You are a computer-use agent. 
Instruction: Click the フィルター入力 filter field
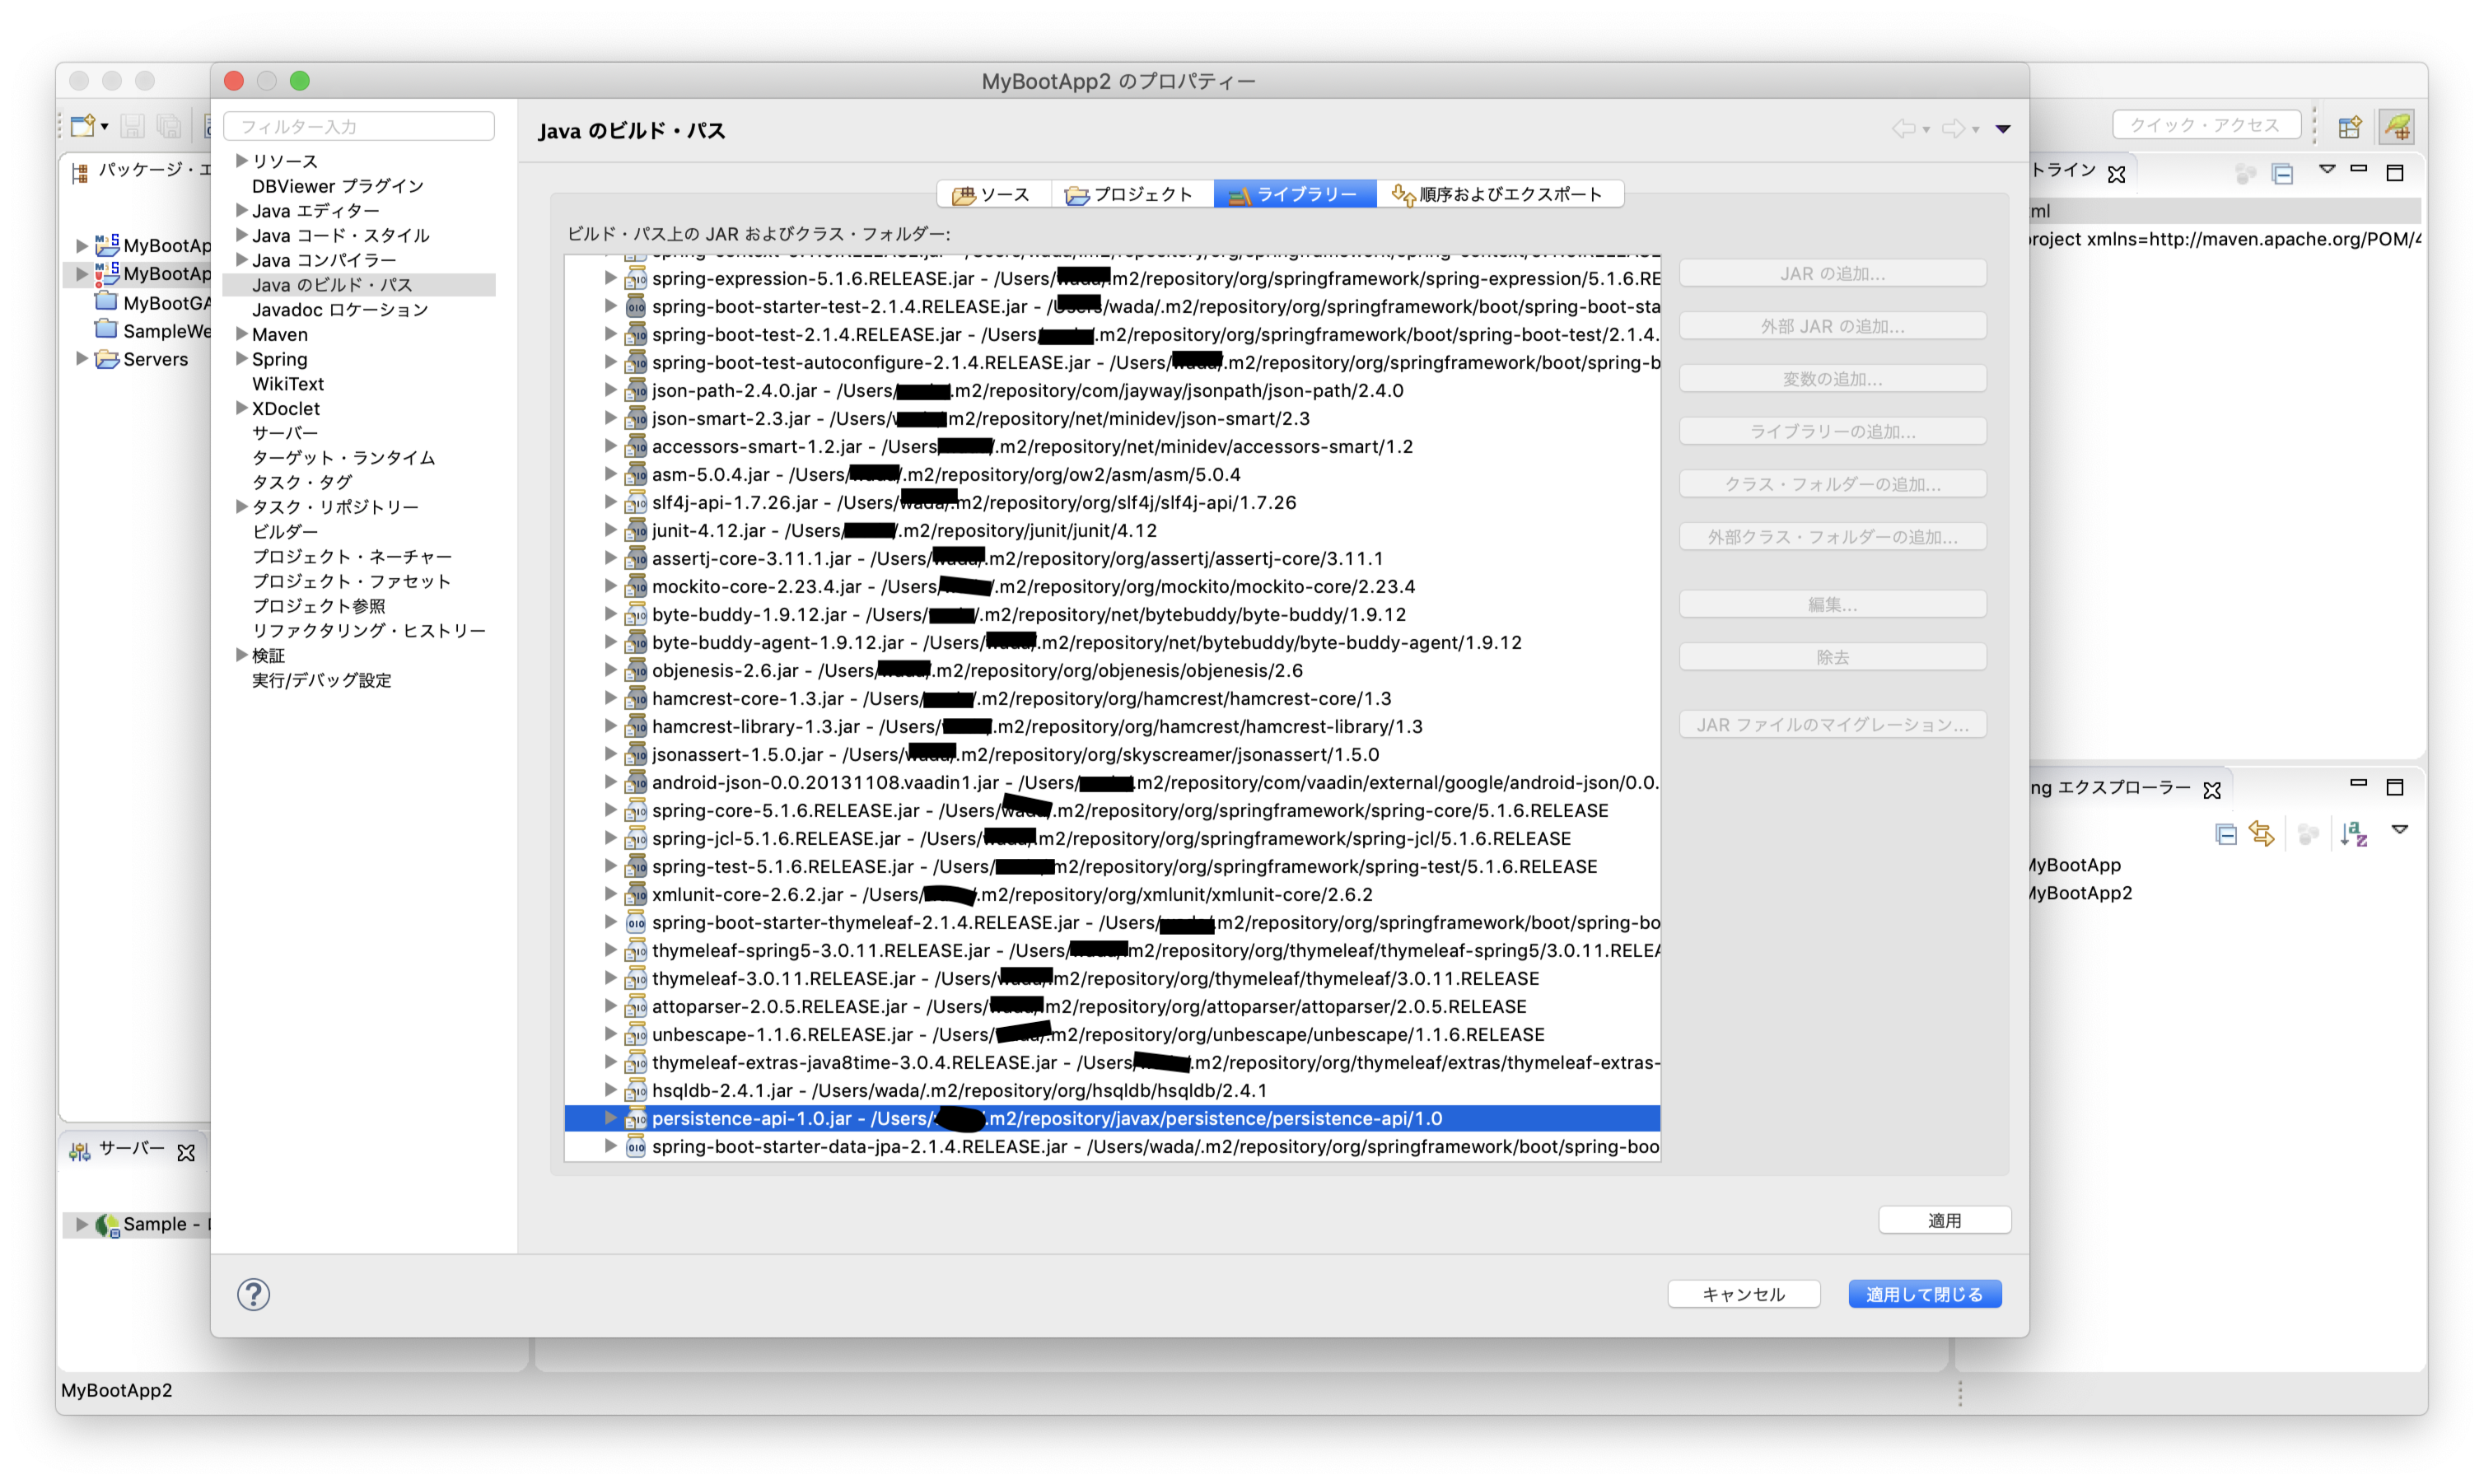(x=358, y=125)
